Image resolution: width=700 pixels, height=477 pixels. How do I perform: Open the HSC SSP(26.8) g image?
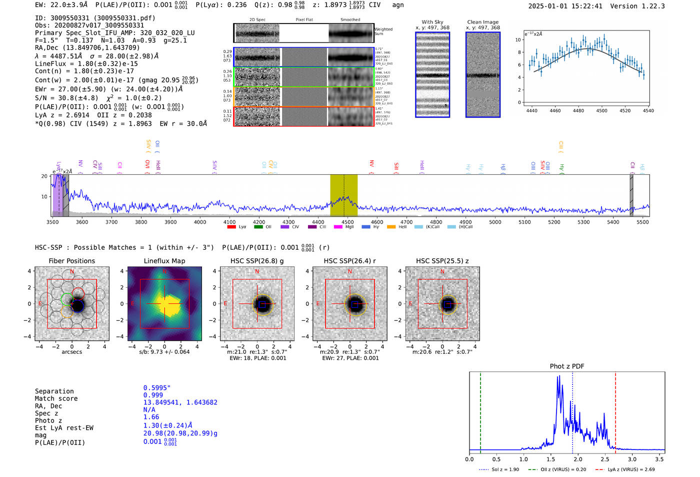coord(257,304)
